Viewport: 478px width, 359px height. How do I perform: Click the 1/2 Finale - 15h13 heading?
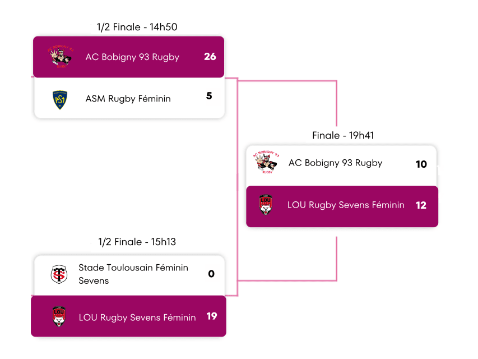pos(137,242)
